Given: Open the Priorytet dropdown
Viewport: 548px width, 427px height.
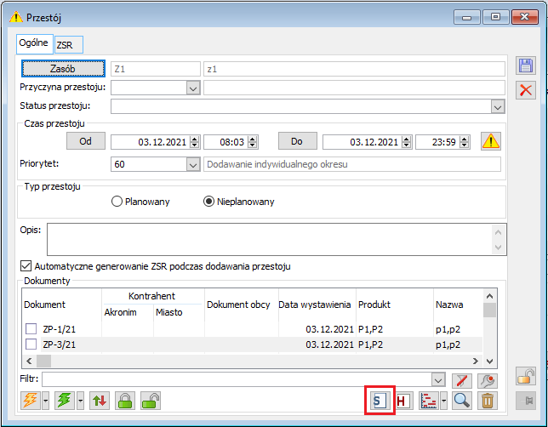Looking at the screenshot, I should click(193, 164).
